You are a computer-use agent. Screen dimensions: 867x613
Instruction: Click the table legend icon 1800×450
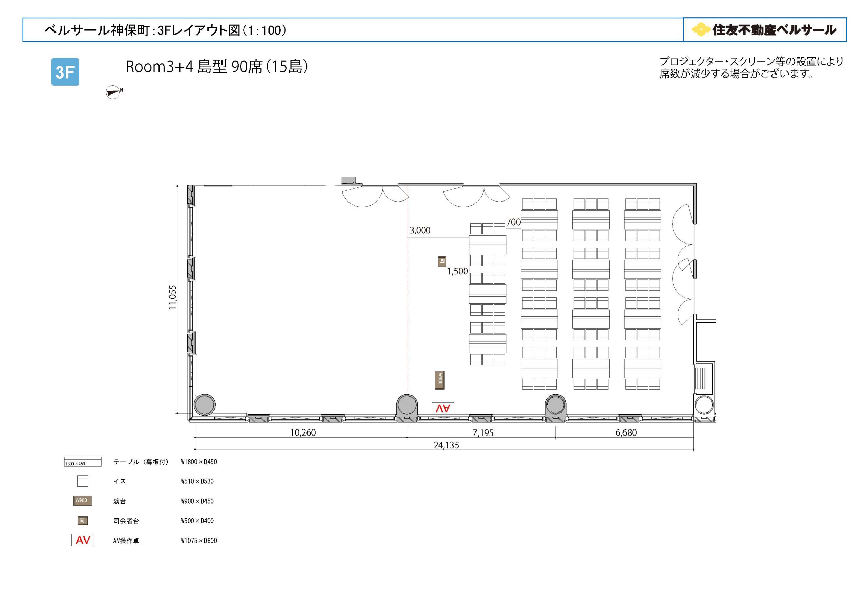pos(83,462)
